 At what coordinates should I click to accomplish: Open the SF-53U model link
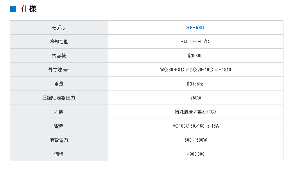pyautogui.click(x=195, y=28)
